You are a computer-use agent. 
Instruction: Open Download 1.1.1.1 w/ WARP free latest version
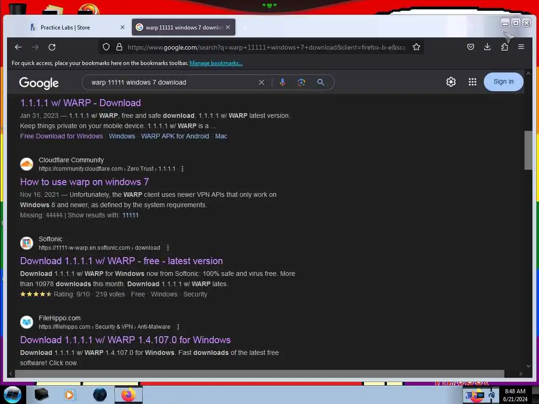point(121,261)
